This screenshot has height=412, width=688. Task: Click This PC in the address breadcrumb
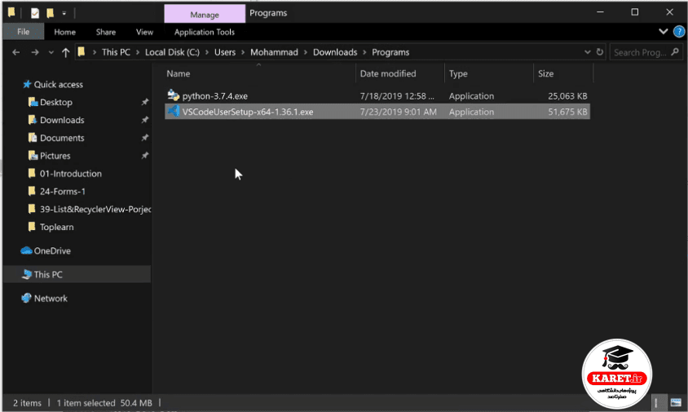116,52
